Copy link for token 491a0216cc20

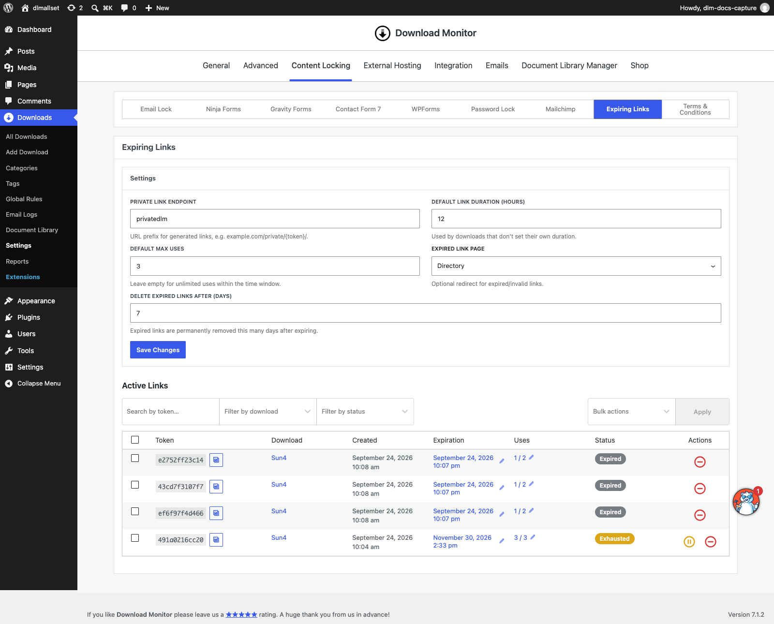point(216,540)
